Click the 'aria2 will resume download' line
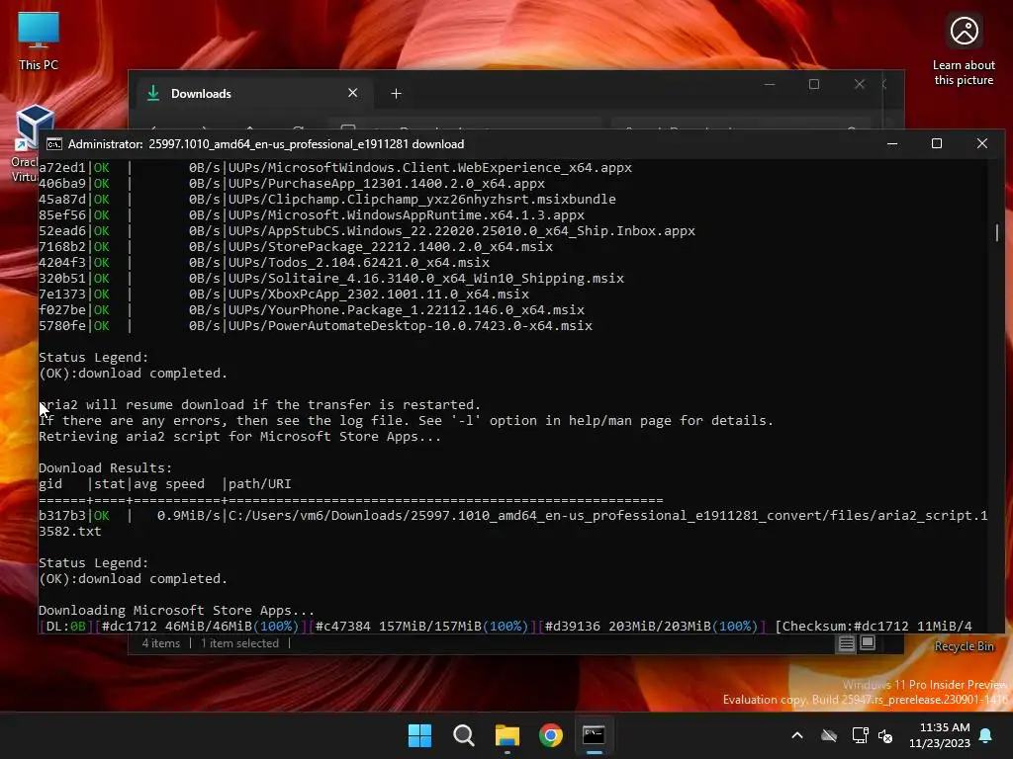This screenshot has height=759, width=1013. click(260, 404)
